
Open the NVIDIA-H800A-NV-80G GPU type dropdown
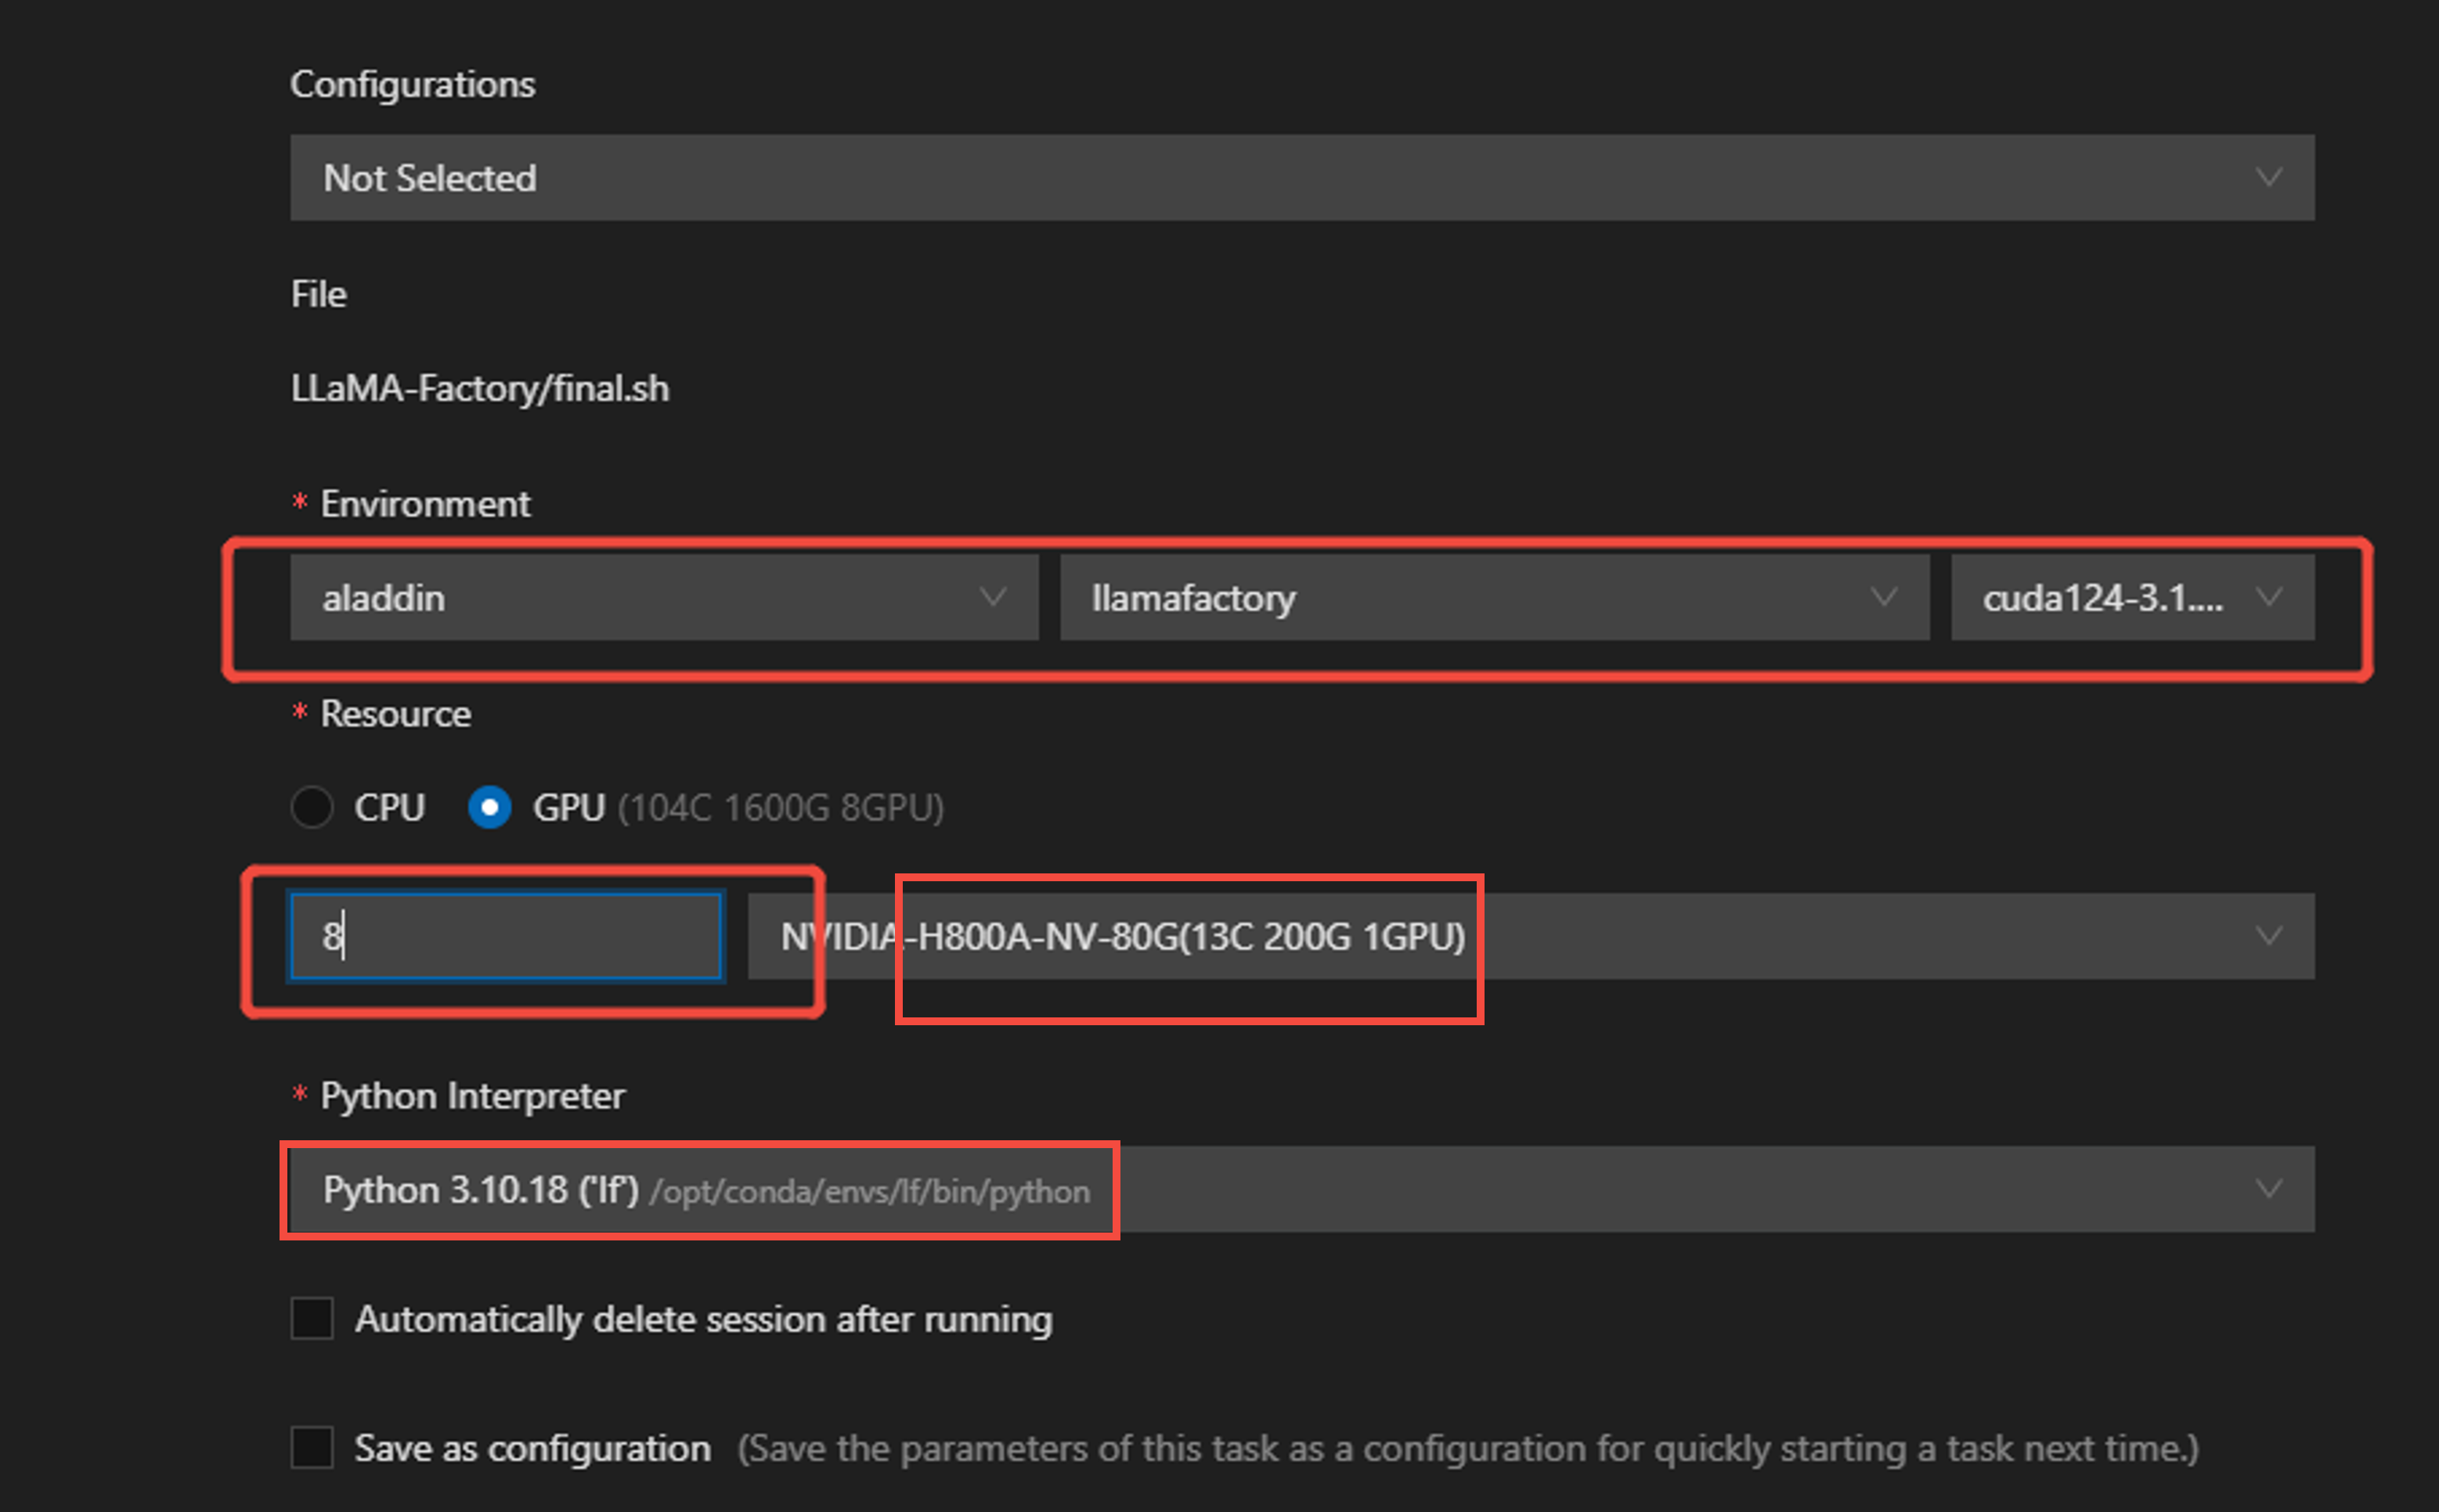[x=1501, y=936]
